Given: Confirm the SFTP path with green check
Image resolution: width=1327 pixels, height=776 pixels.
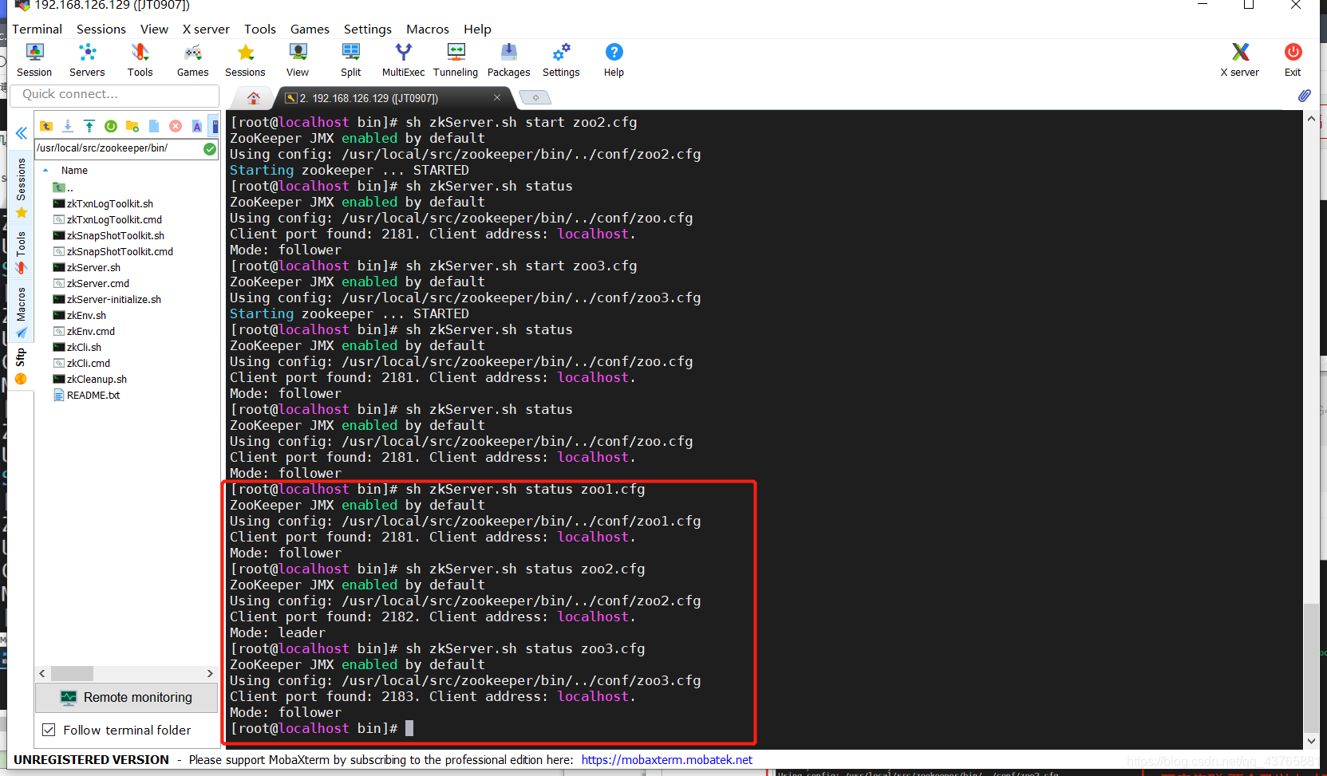Looking at the screenshot, I should [x=210, y=148].
